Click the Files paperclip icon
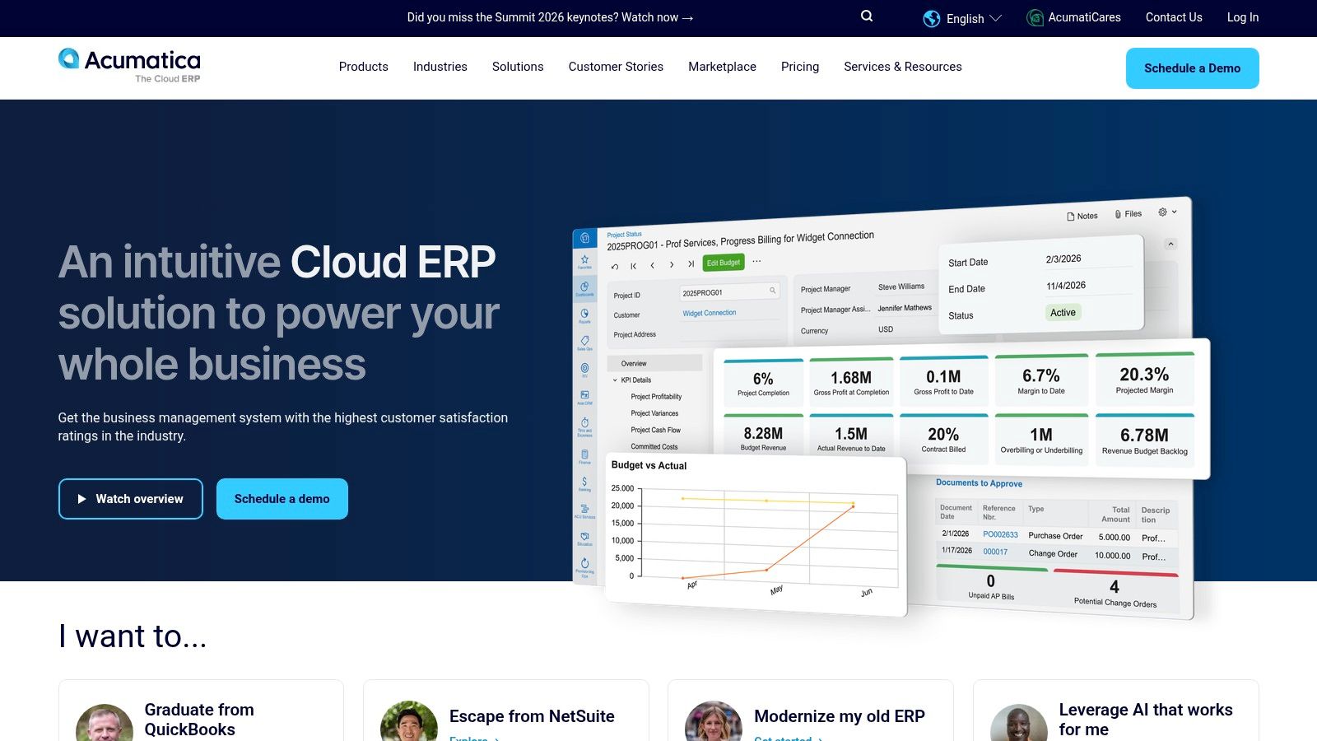The height and width of the screenshot is (741, 1317). [1118, 214]
